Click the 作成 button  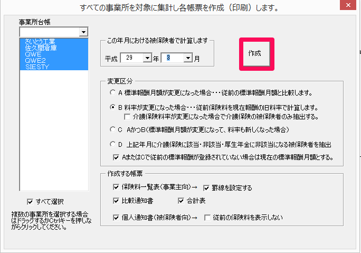256,54
